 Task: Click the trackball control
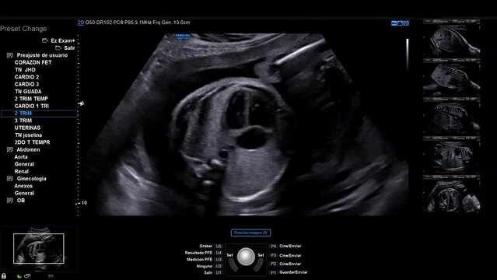pyautogui.click(x=246, y=257)
